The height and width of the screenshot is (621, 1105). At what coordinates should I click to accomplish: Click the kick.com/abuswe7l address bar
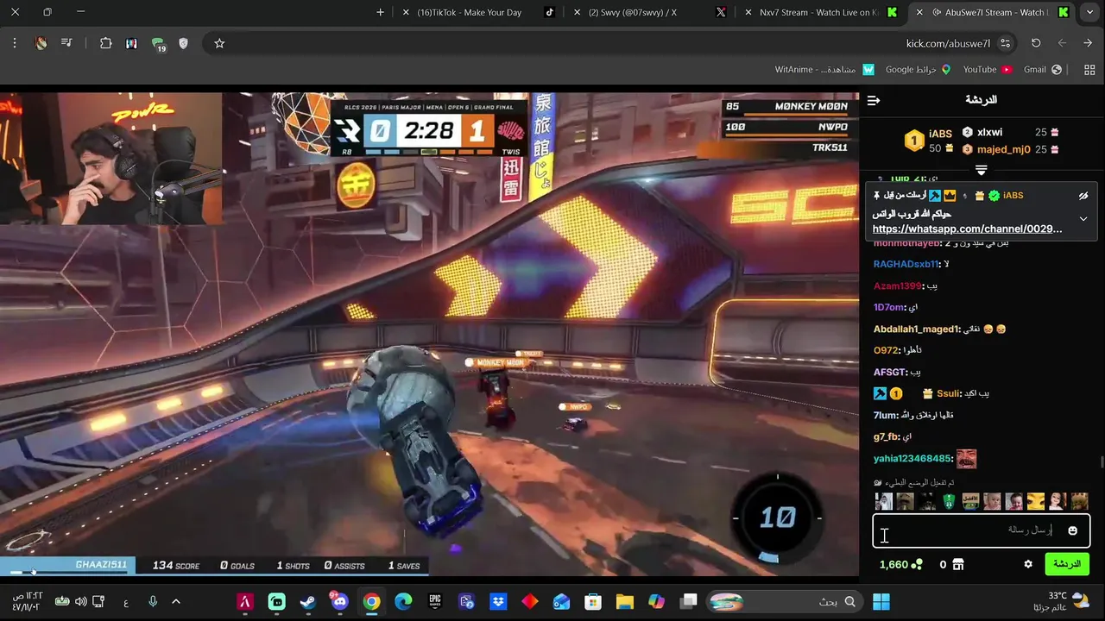(x=948, y=43)
